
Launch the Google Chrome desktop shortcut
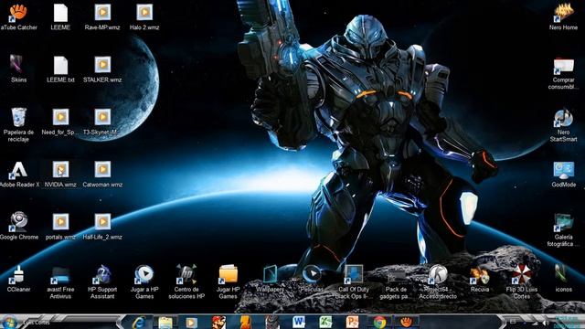(18, 227)
